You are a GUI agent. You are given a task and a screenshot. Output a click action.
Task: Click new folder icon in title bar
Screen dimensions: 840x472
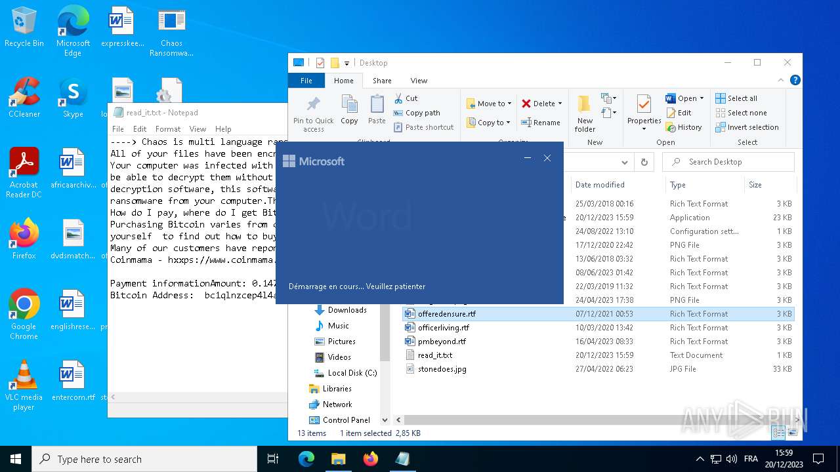[335, 63]
